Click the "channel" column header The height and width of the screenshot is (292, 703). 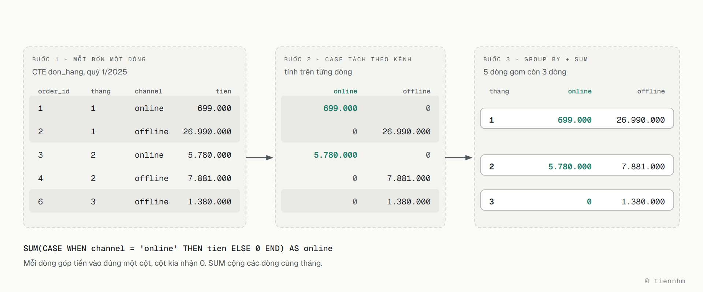(x=148, y=91)
